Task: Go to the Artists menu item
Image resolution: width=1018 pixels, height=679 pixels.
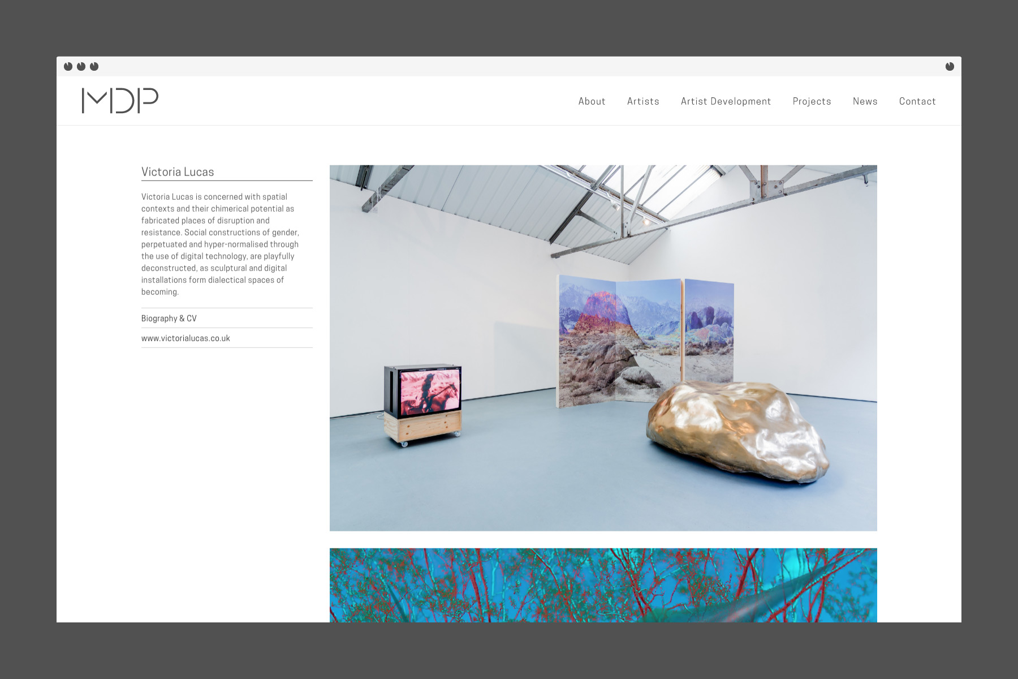Action: pos(643,101)
